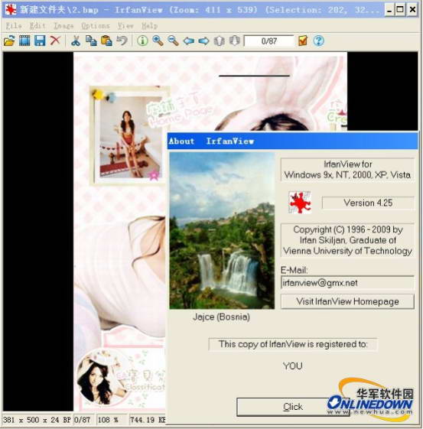Go to next image with right arrow
This screenshot has width=423, height=429.
pyautogui.click(x=203, y=41)
